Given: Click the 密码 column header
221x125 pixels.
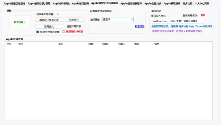Looking at the screenshot, I should pos(61,44).
